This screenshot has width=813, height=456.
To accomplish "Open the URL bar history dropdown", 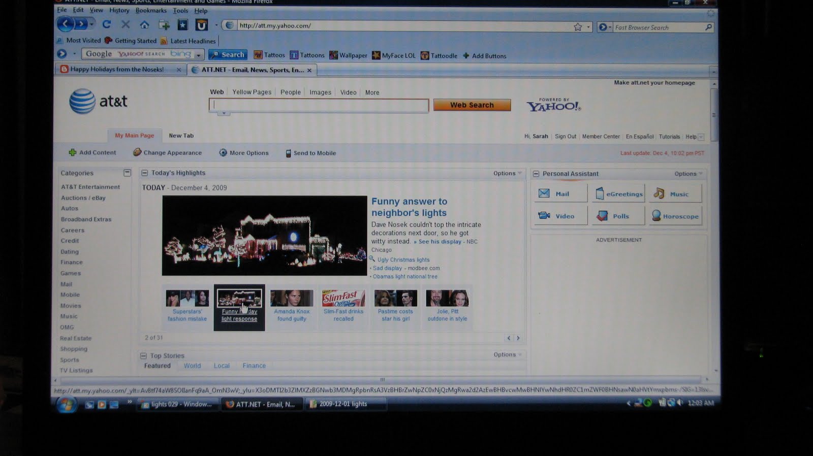I will click(588, 27).
